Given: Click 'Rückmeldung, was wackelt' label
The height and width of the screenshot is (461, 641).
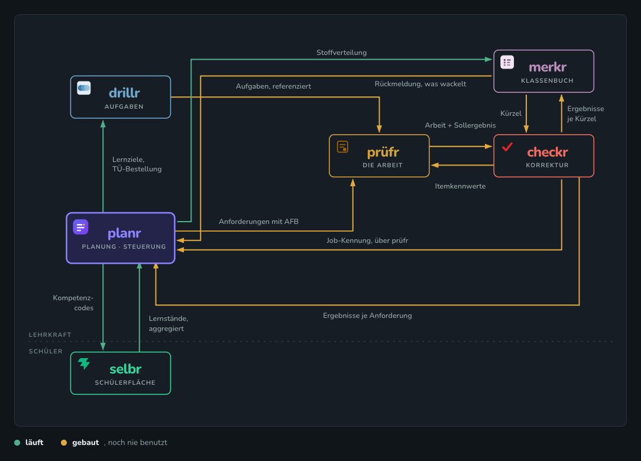Looking at the screenshot, I should tap(420, 84).
